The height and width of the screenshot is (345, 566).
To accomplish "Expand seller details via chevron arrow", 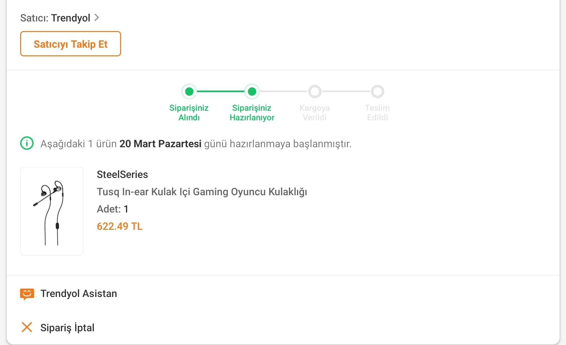I will coord(97,18).
